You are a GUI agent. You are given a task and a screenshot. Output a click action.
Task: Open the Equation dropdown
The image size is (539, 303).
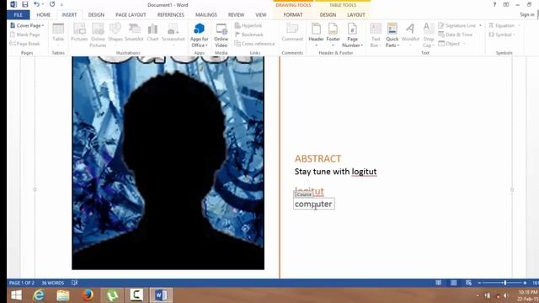tap(504, 25)
